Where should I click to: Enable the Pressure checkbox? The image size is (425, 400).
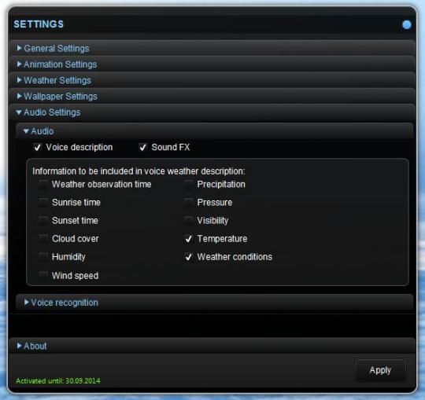click(188, 203)
